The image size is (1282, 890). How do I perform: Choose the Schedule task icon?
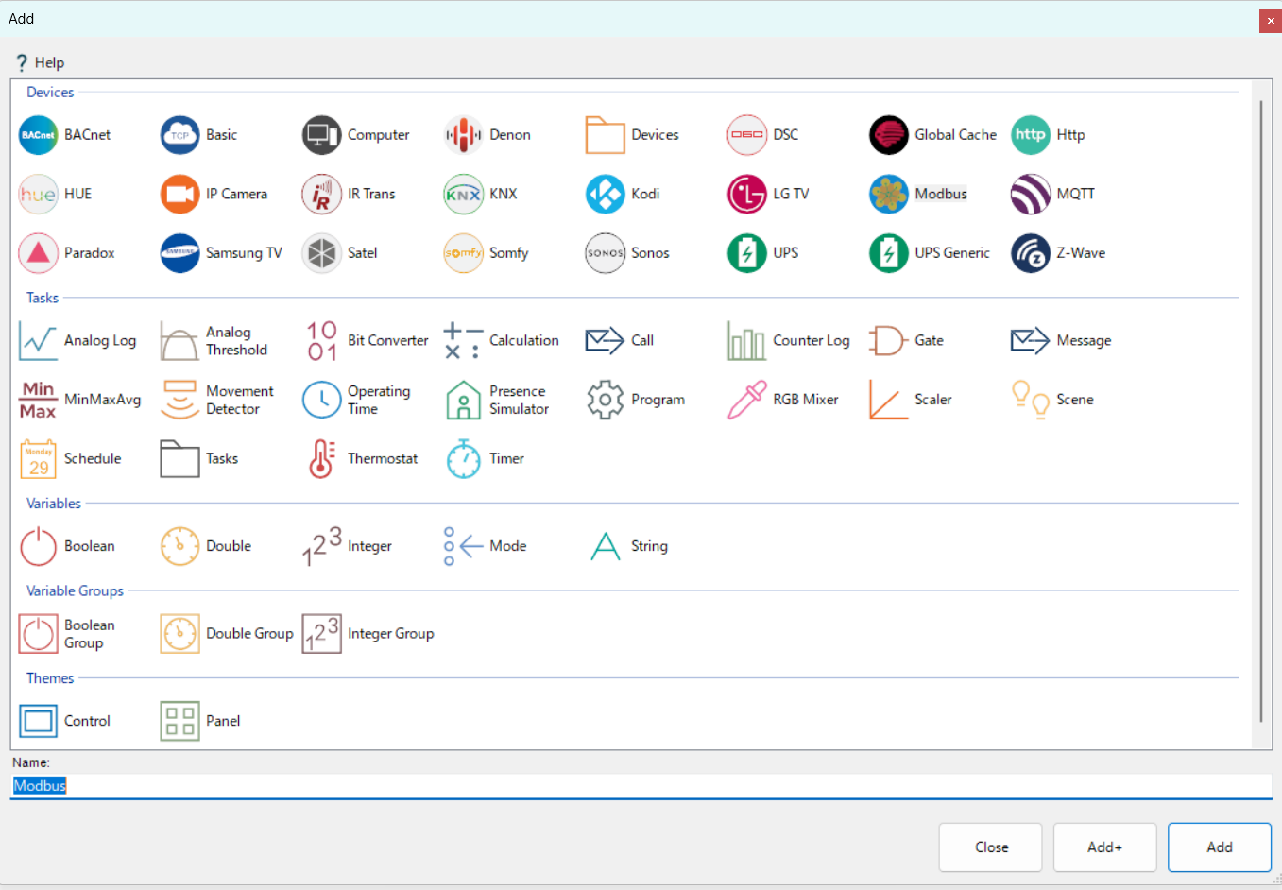pos(39,458)
